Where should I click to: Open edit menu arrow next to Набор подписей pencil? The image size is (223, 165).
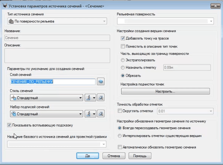pos(94,114)
